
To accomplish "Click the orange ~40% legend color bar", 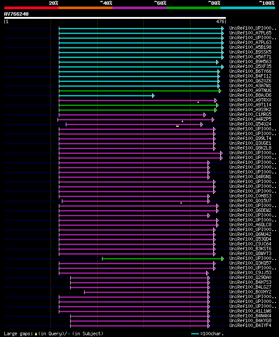I will pos(85,8).
